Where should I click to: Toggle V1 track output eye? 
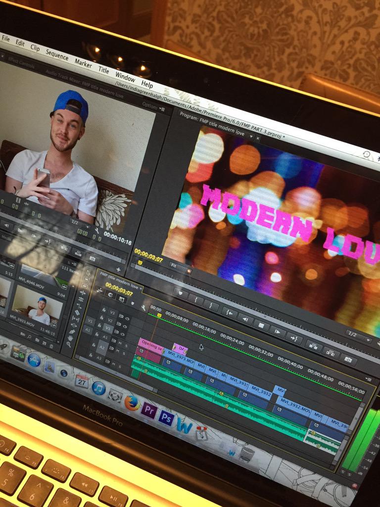(x=123, y=334)
